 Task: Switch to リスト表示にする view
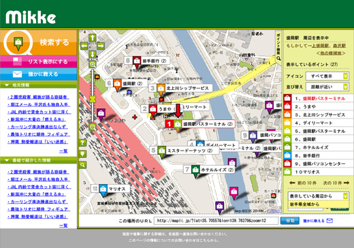pyautogui.click(x=38, y=61)
